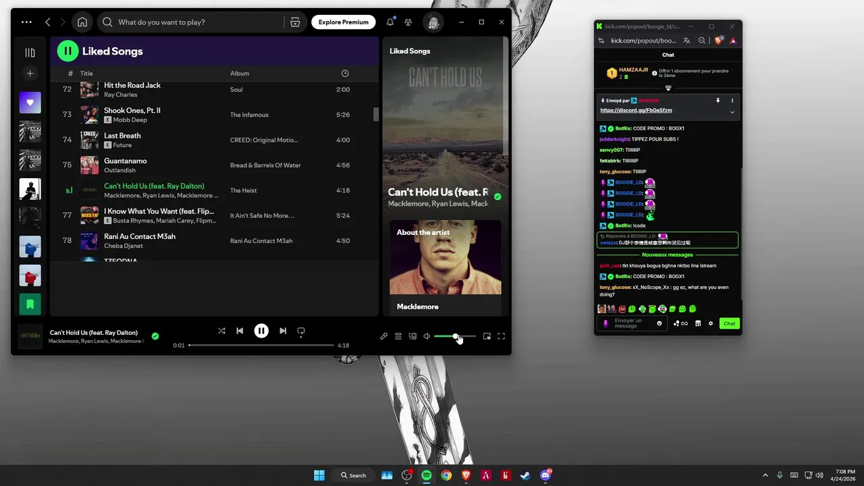
Task: Click the zoom magnifier icon in Kick address bar
Action: (x=702, y=40)
